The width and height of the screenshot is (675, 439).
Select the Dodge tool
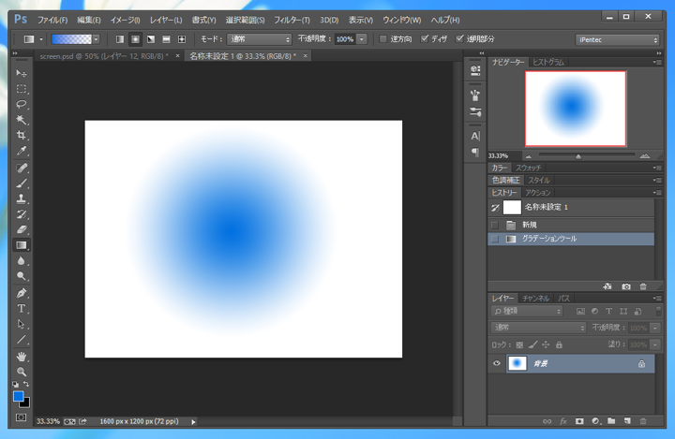coord(21,276)
